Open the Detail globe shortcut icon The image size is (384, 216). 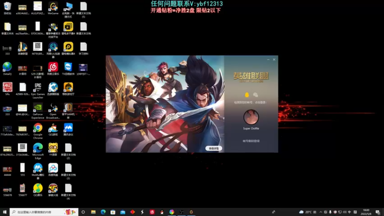click(x=7, y=69)
